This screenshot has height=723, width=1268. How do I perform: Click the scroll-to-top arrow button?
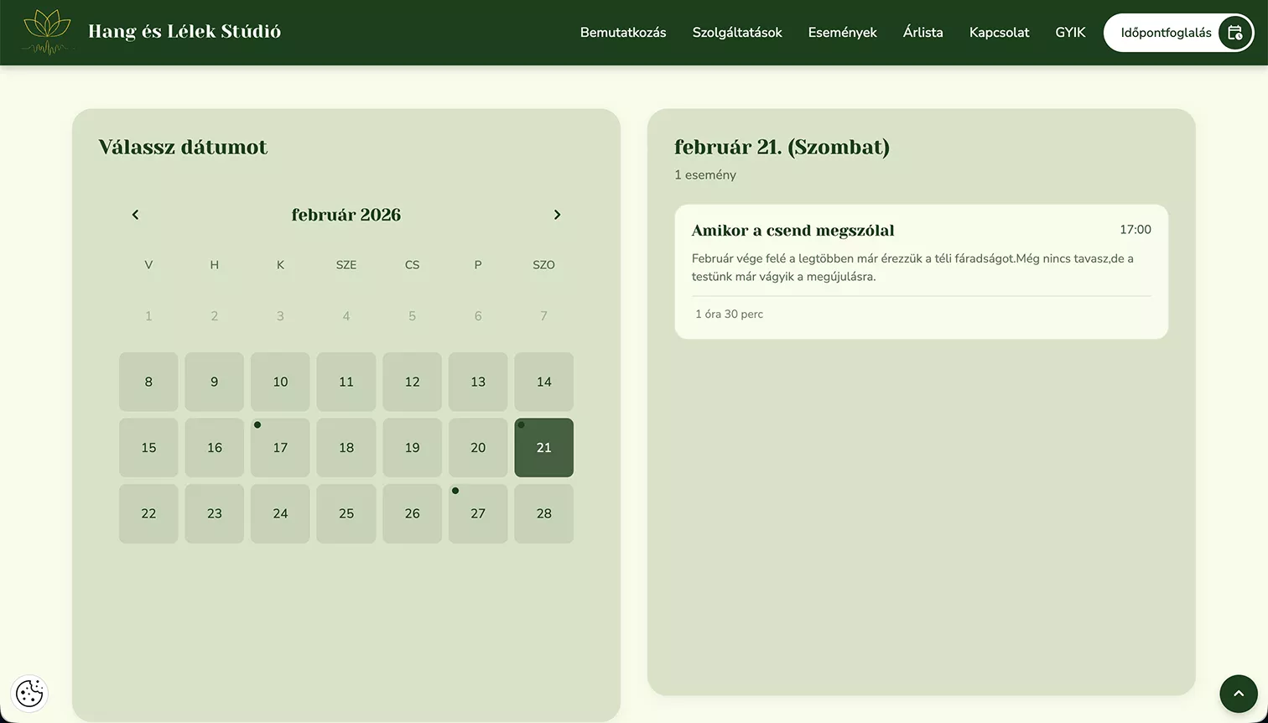click(x=1239, y=694)
